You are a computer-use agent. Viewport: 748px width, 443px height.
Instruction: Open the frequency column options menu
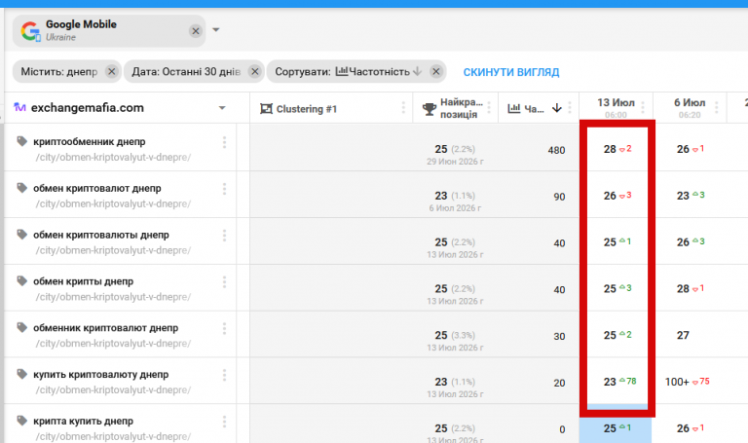(570, 108)
